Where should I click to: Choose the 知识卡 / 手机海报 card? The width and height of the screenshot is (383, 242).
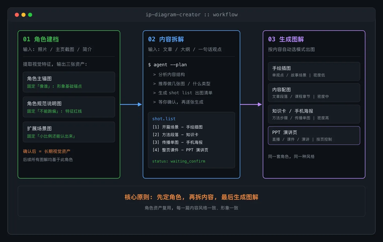[x=314, y=114]
